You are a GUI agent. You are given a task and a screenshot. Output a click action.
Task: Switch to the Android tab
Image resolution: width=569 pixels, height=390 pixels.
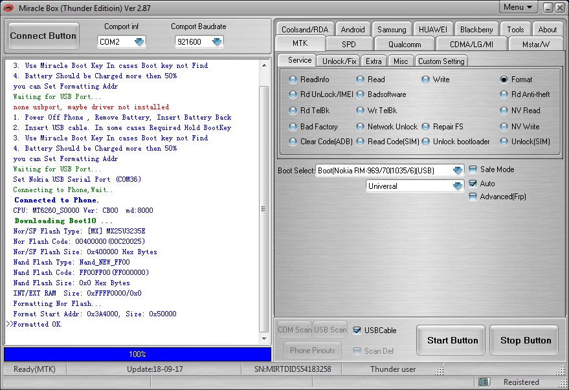[x=353, y=29]
